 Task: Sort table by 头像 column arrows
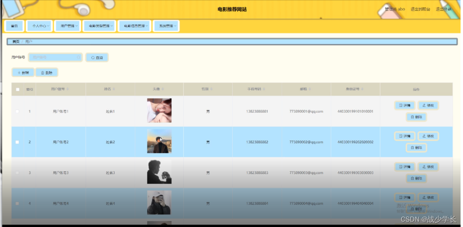pos(163,89)
